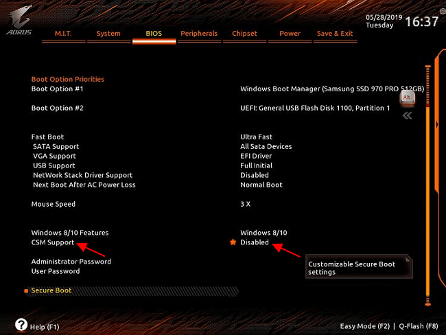Image resolution: width=446 pixels, height=335 pixels.
Task: Change the Windows 8/10 value
Action: point(263,233)
